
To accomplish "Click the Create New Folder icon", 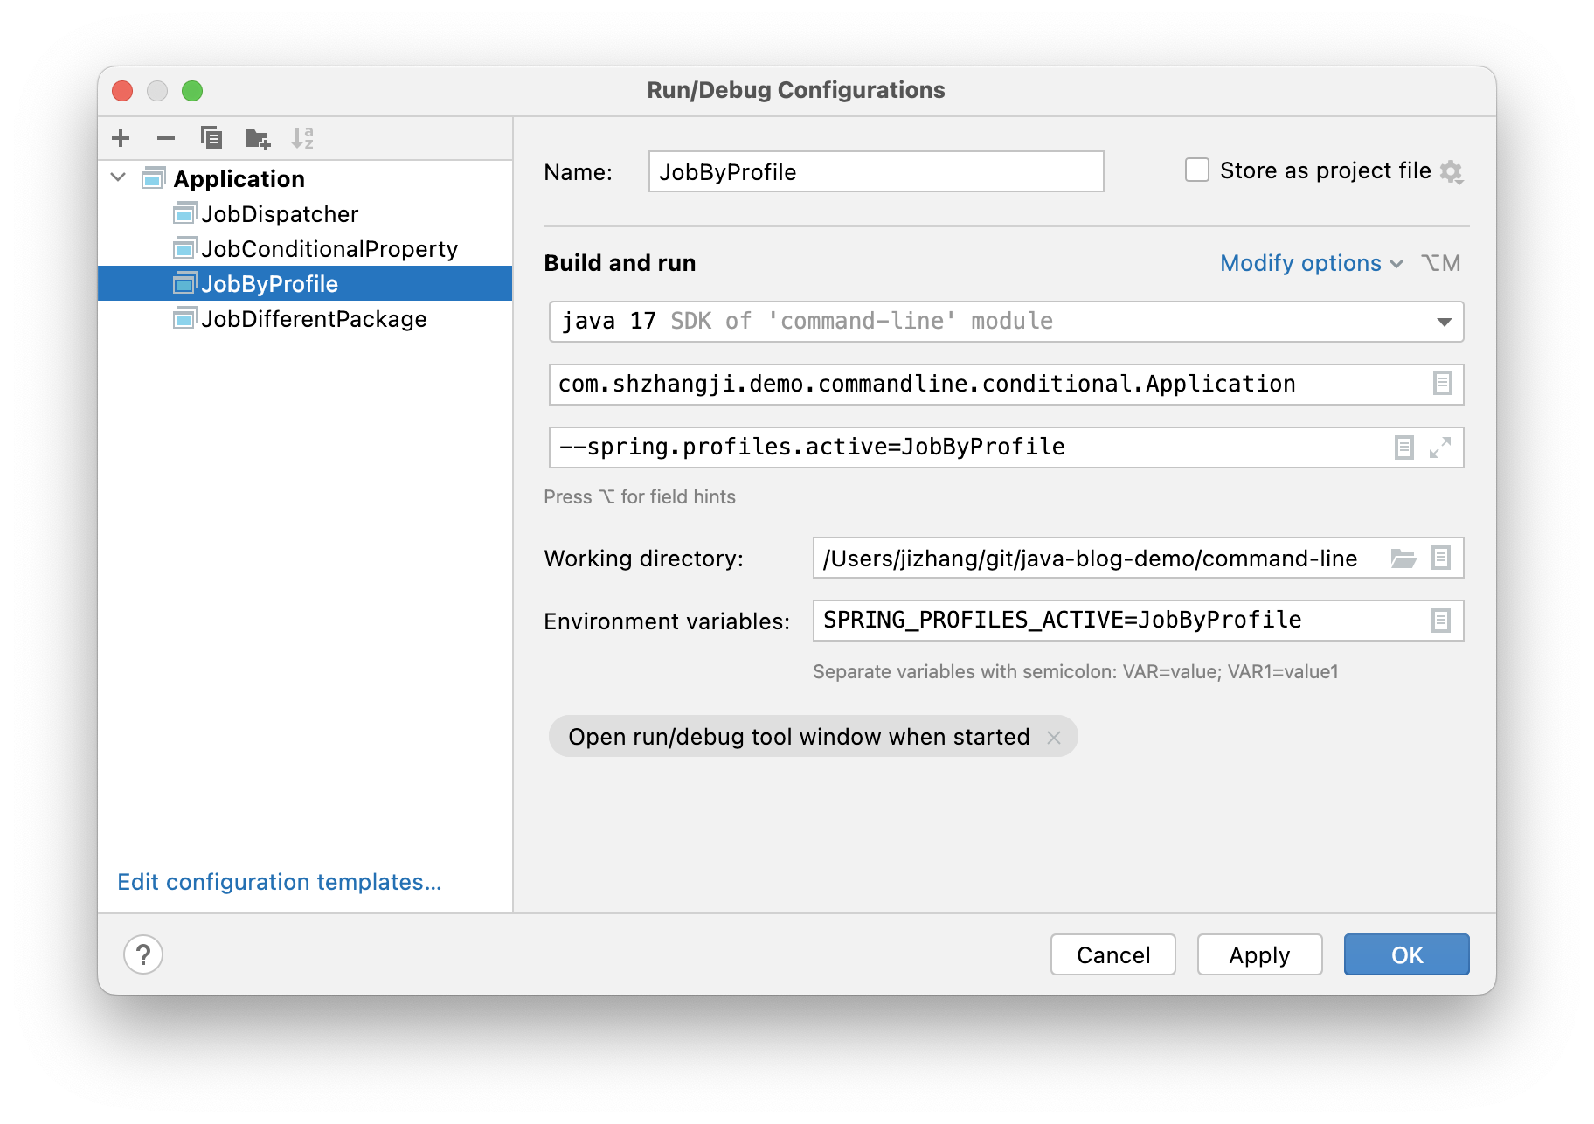I will click(x=258, y=138).
